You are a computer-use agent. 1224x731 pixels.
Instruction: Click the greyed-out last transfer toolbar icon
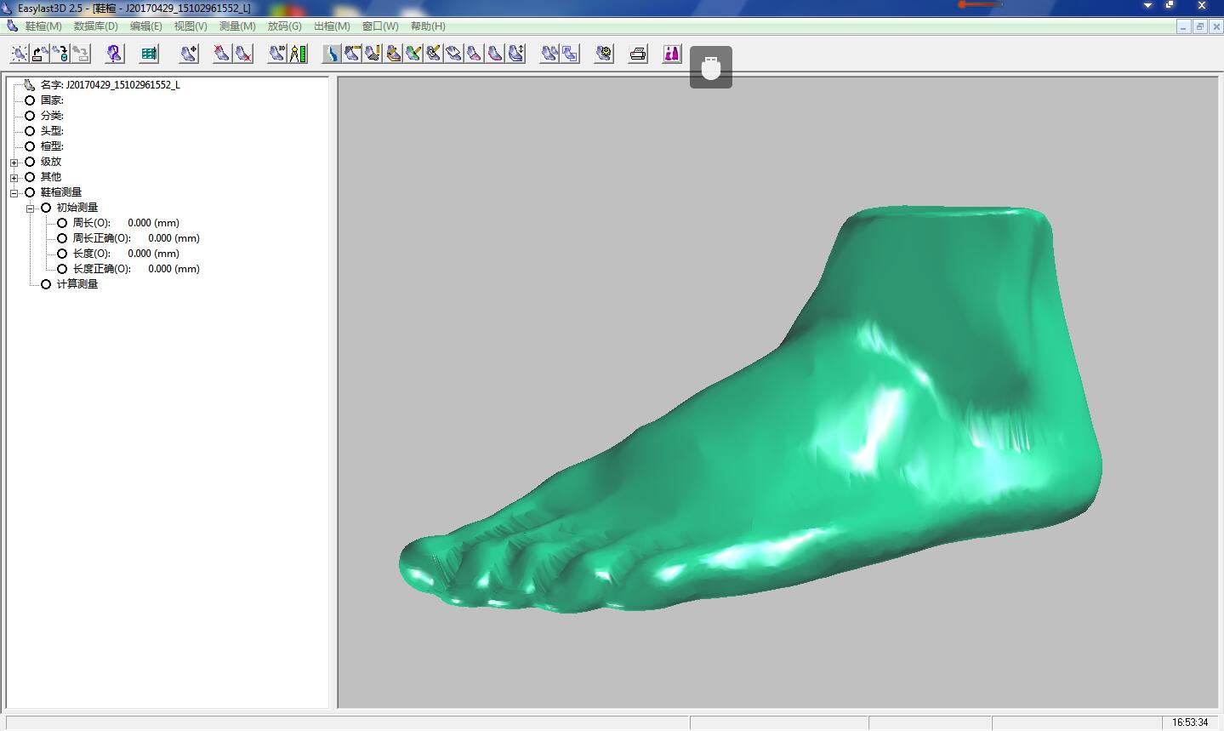tap(80, 54)
